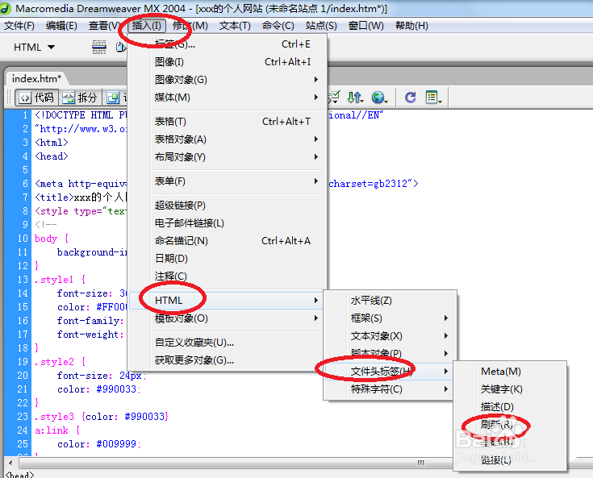
Task: Click 'a:link {' on line 24
Action: click(x=57, y=430)
